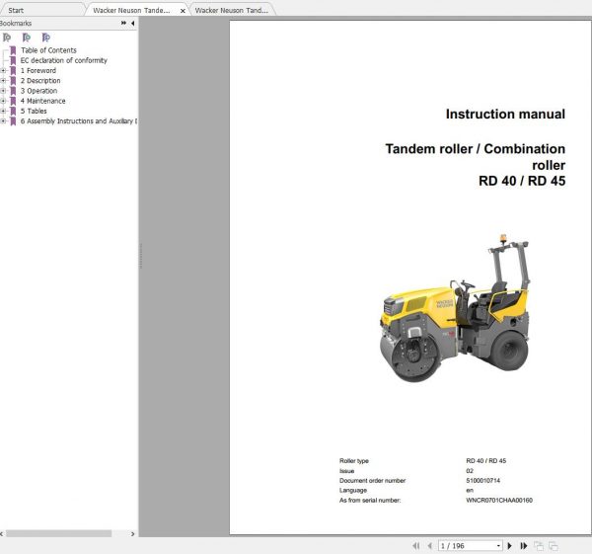Open the 6 Assembly Instructions bookmark
The width and height of the screenshot is (592, 554).
(x=79, y=121)
